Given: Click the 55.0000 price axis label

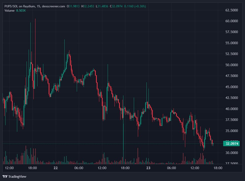Looking at the screenshot, I should (232, 43).
